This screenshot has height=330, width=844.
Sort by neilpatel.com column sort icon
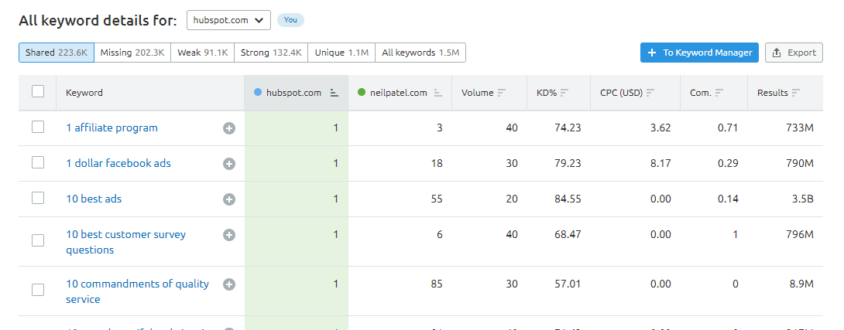[x=438, y=93]
